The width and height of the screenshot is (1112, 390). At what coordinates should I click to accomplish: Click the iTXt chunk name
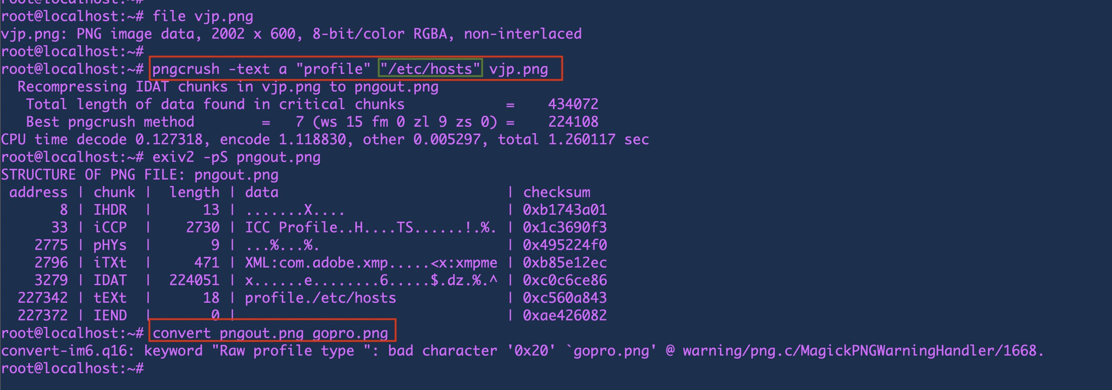click(110, 263)
